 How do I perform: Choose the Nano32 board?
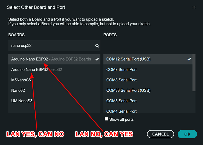tap(17, 91)
